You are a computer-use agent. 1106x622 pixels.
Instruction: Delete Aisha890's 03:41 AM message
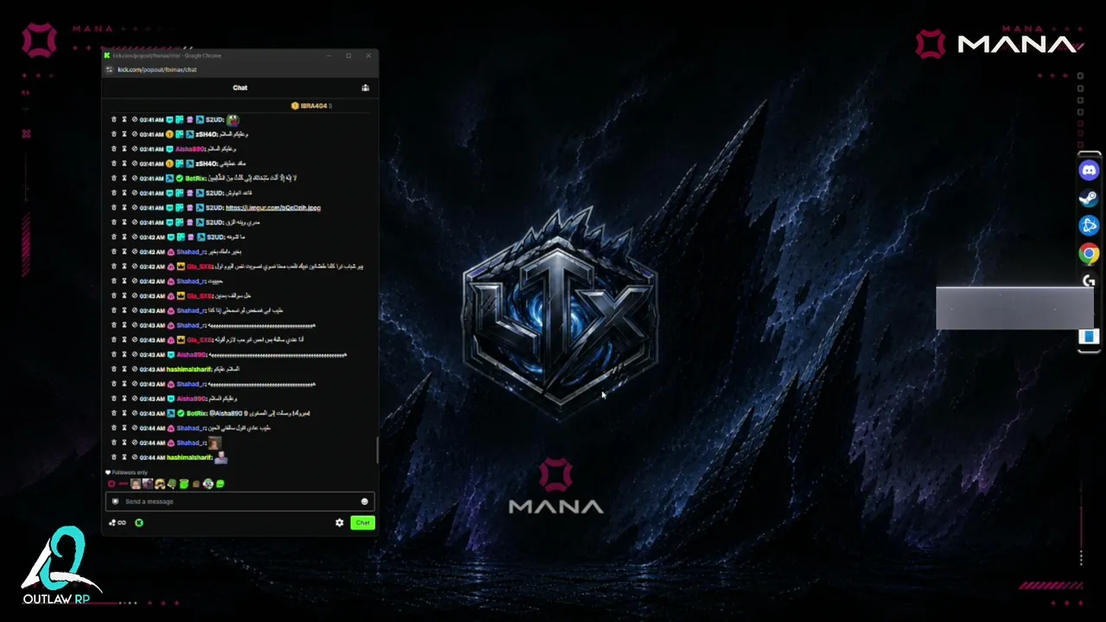(113, 149)
